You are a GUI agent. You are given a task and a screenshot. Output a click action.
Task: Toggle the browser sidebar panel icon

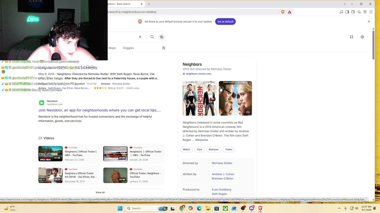[347, 12]
